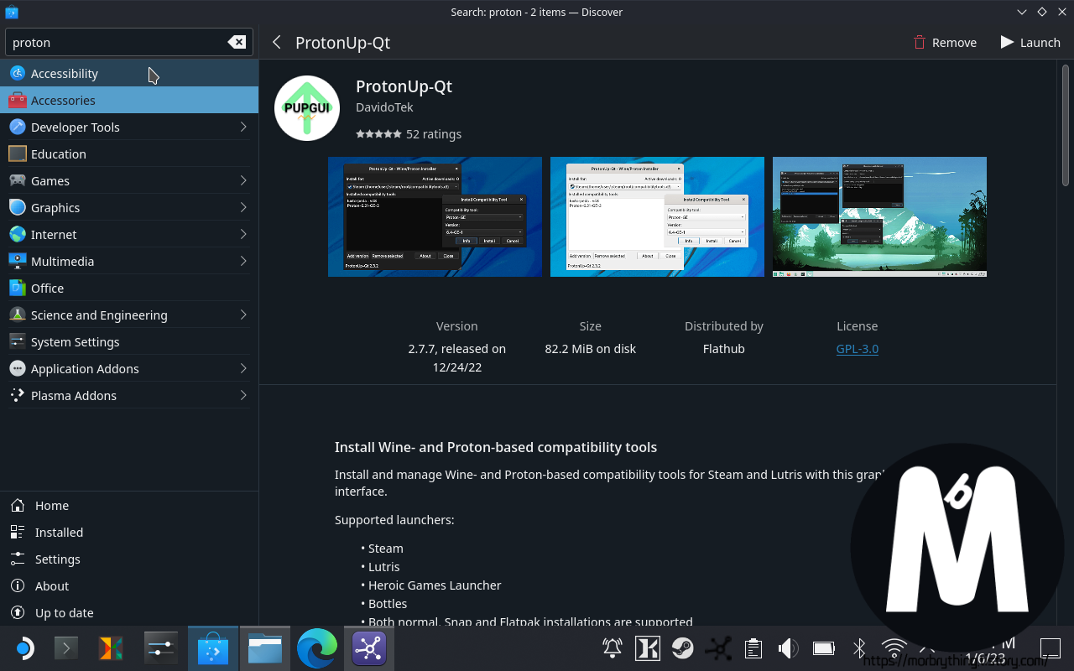Open the application launcher in taskbar
The image size is (1074, 671).
point(23,648)
